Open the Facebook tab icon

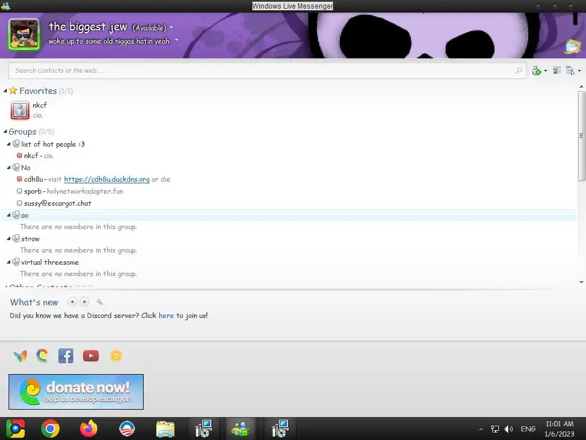(66, 356)
